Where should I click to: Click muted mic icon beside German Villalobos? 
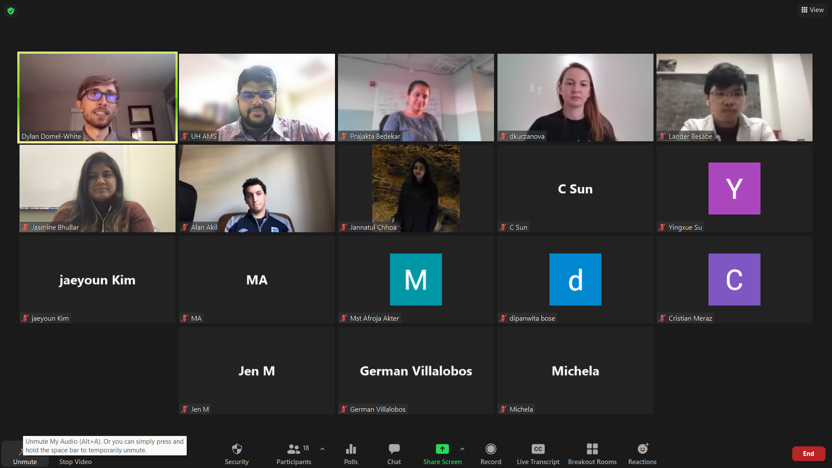click(x=344, y=409)
